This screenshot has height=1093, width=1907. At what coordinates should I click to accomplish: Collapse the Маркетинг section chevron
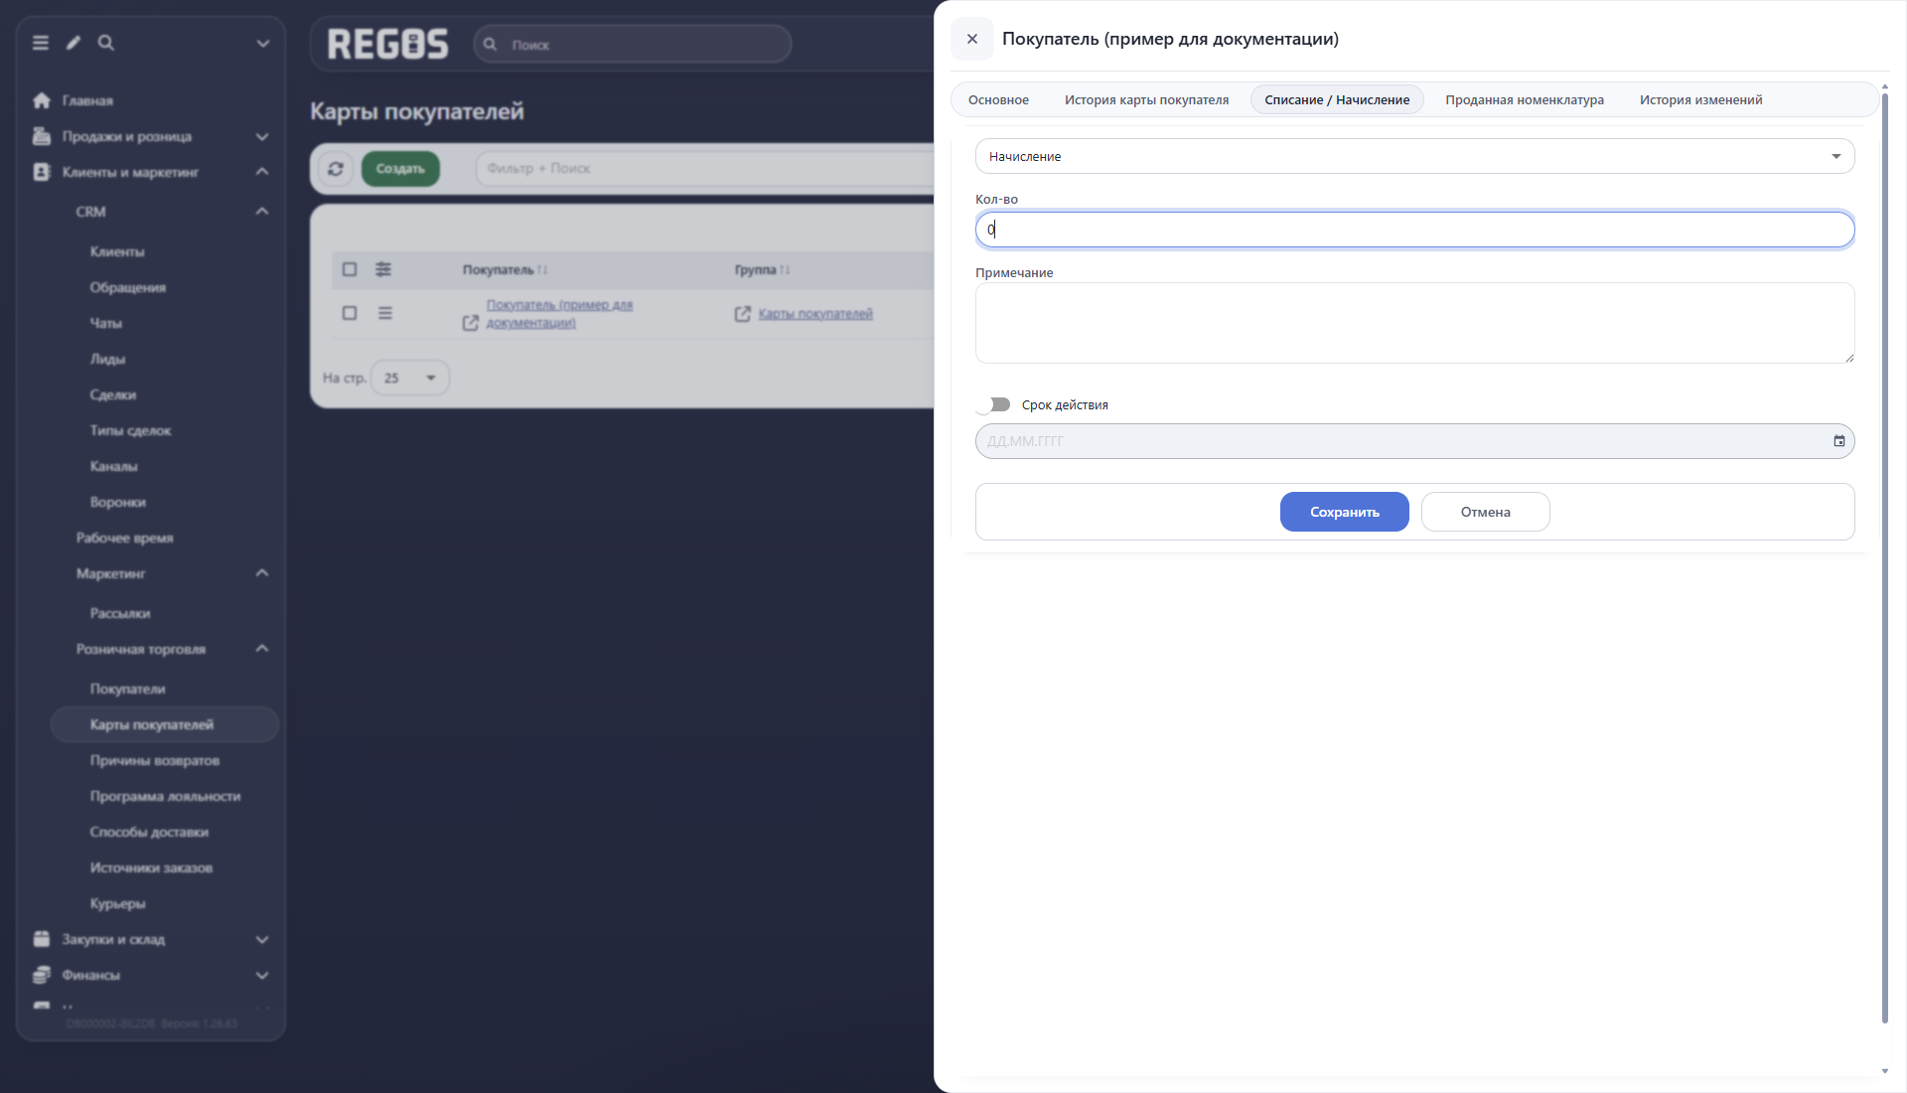pyautogui.click(x=262, y=573)
